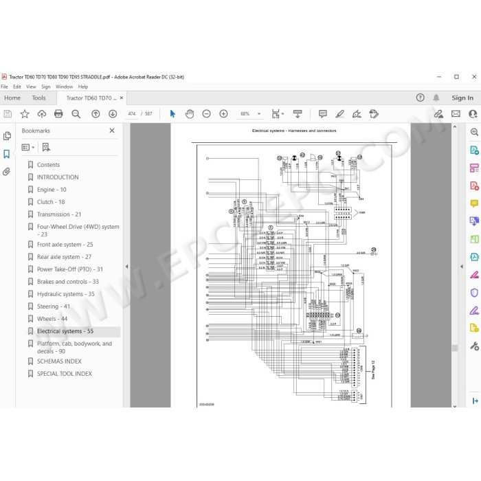Image resolution: width=481 pixels, height=481 pixels.
Task: Open the Sign menu
Action: [46, 87]
